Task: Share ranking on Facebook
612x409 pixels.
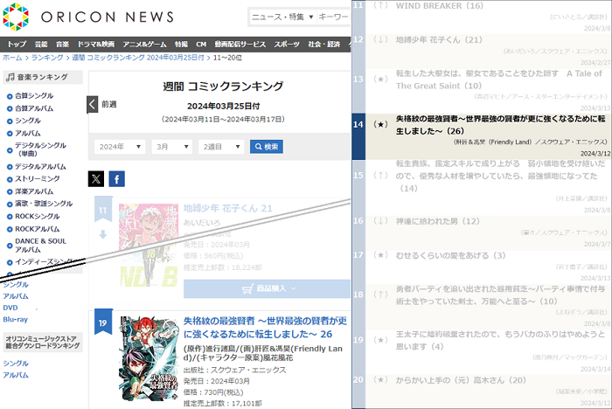Action: tap(116, 179)
